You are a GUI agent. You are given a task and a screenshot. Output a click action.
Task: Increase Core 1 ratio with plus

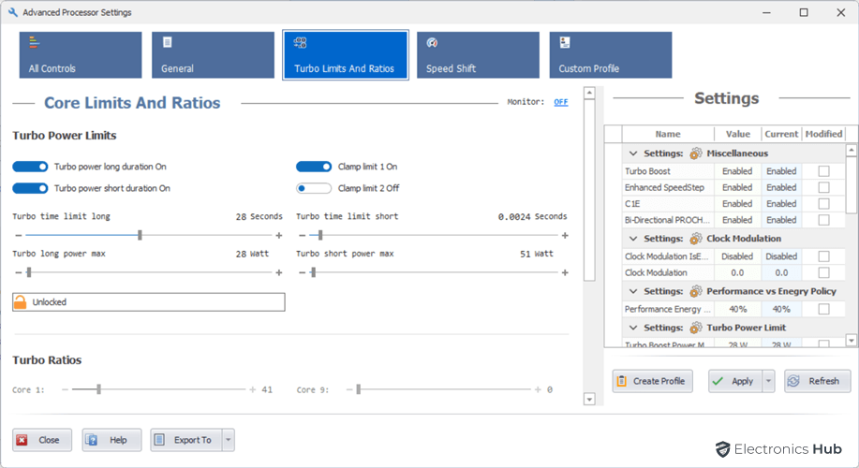pos(253,389)
